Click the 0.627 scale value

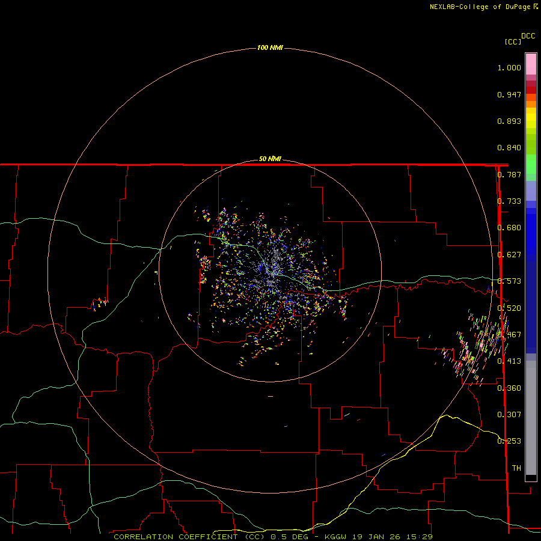coord(509,255)
